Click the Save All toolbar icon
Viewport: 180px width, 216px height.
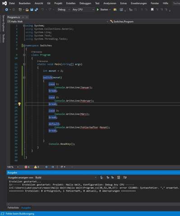[x=36, y=9]
